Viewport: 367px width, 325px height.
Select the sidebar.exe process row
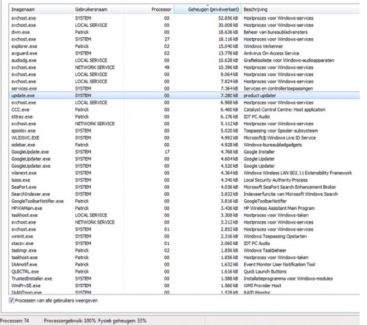tap(184, 145)
